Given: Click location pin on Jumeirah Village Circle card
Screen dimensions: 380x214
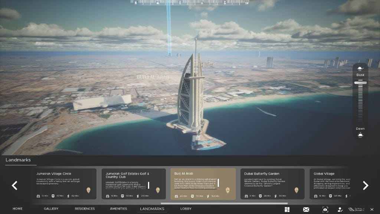Looking at the screenshot, I should [88, 190].
